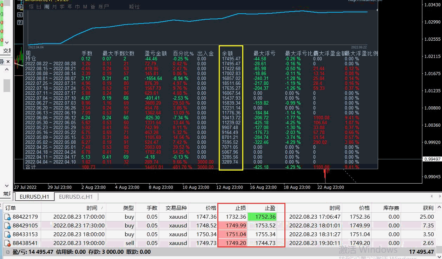
Task: Click the balance summary row icon
Action: click(7, 252)
